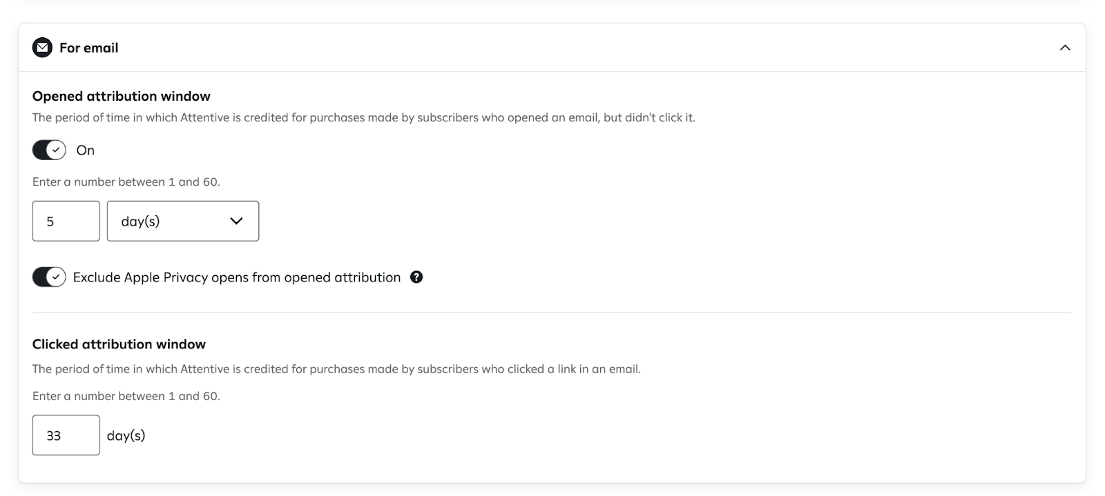Click the Clicked attribution window heading
1105x496 pixels.
pyautogui.click(x=119, y=344)
